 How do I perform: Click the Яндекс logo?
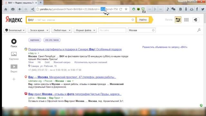tap(14, 20)
